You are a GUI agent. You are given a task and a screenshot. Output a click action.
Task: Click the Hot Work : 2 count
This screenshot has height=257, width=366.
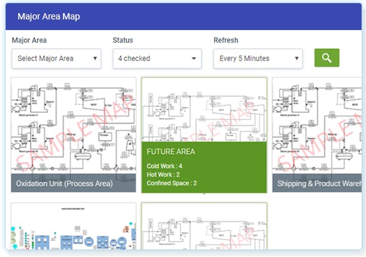pos(163,174)
